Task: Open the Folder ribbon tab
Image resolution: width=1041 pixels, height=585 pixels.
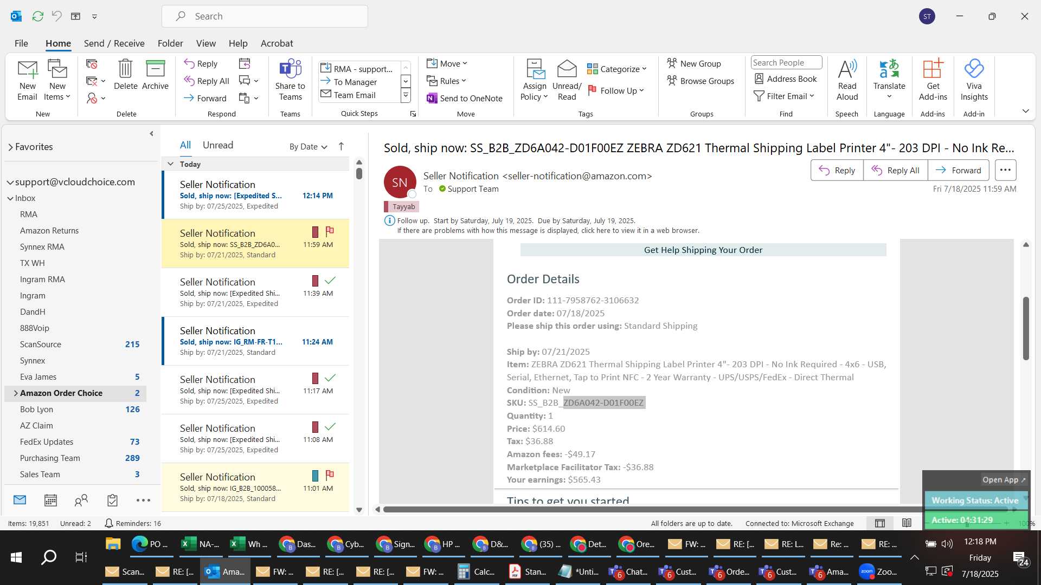Action: tap(170, 43)
